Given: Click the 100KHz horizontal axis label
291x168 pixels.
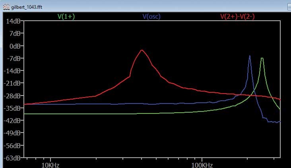Looking at the screenshot, I should tap(202, 164).
